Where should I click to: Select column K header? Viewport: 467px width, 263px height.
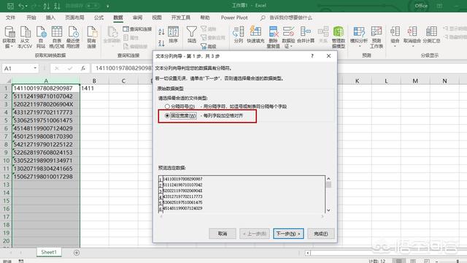pos(357,81)
